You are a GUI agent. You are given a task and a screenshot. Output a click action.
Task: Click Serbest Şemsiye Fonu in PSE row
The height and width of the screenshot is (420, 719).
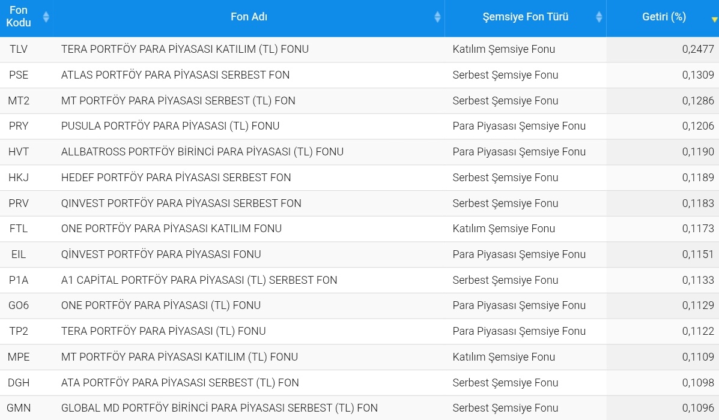click(x=505, y=74)
